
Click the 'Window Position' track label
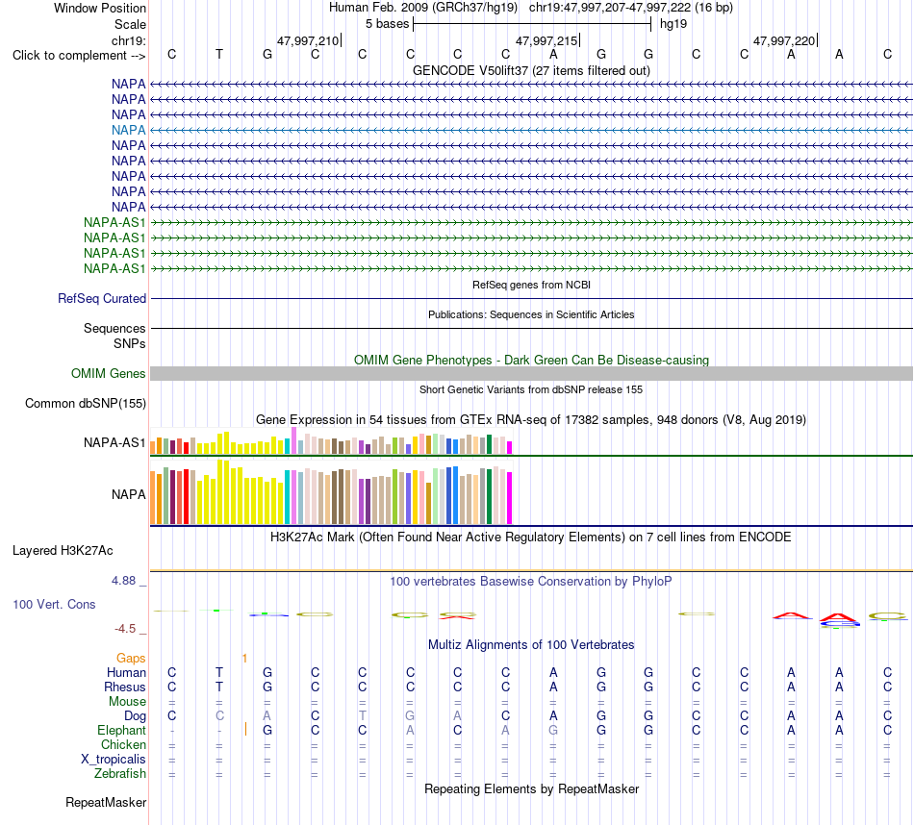100,8
